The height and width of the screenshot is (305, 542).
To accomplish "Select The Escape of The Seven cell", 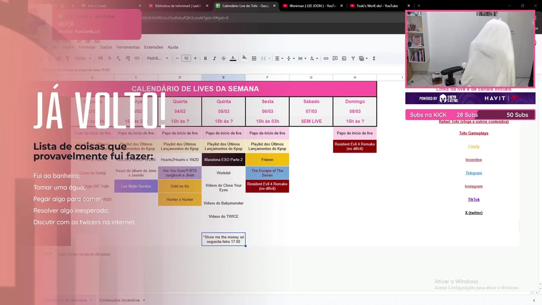I will (267, 173).
